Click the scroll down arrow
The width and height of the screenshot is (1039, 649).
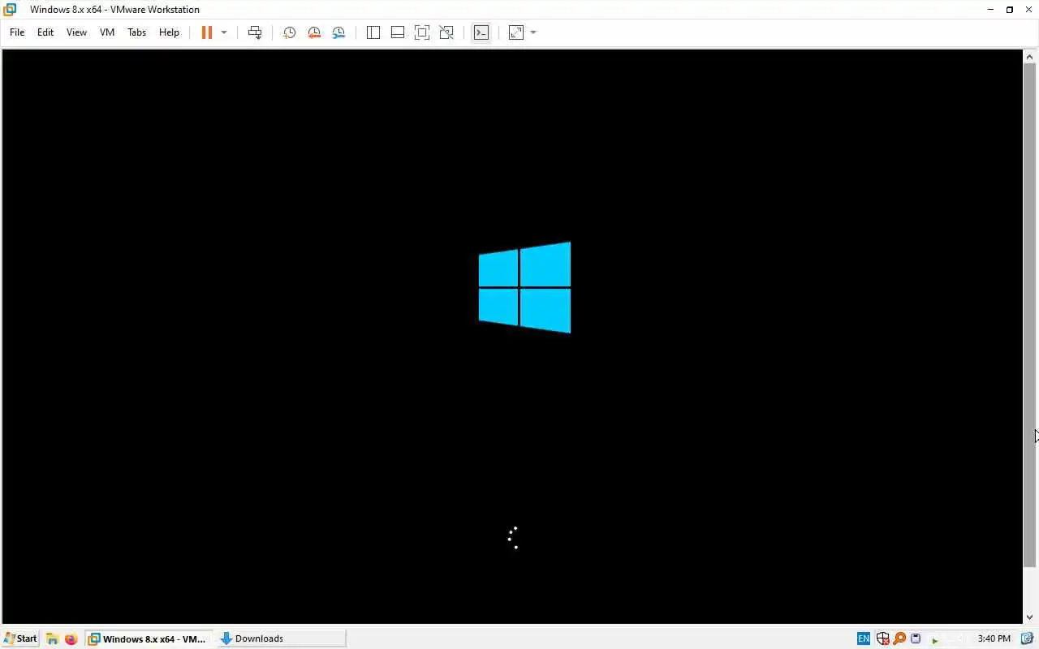[x=1029, y=617]
